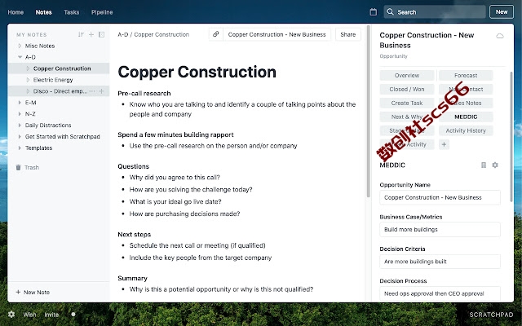Select the MEDDIC tile
The width and height of the screenshot is (522, 326).
(x=466, y=117)
